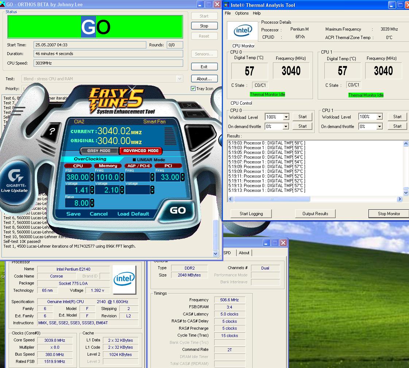This screenshot has width=409, height=368.
Task: Adjust the CPU Voltage 1.41 stepper
Action: 92,190
